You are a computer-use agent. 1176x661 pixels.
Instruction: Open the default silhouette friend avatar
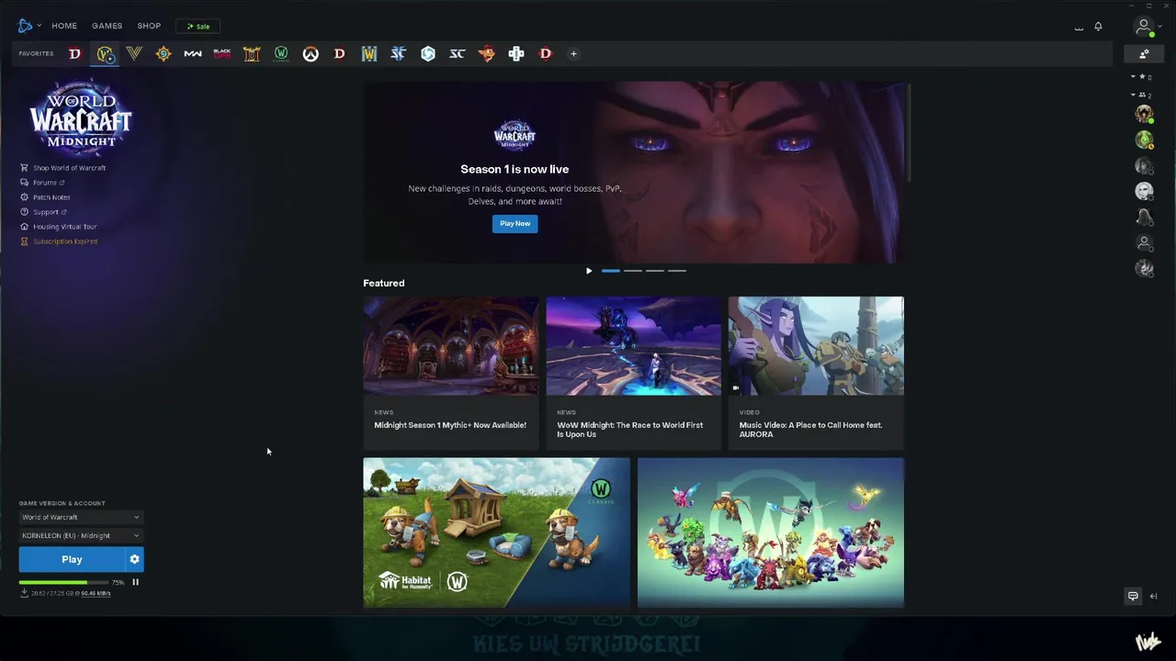[1144, 243]
